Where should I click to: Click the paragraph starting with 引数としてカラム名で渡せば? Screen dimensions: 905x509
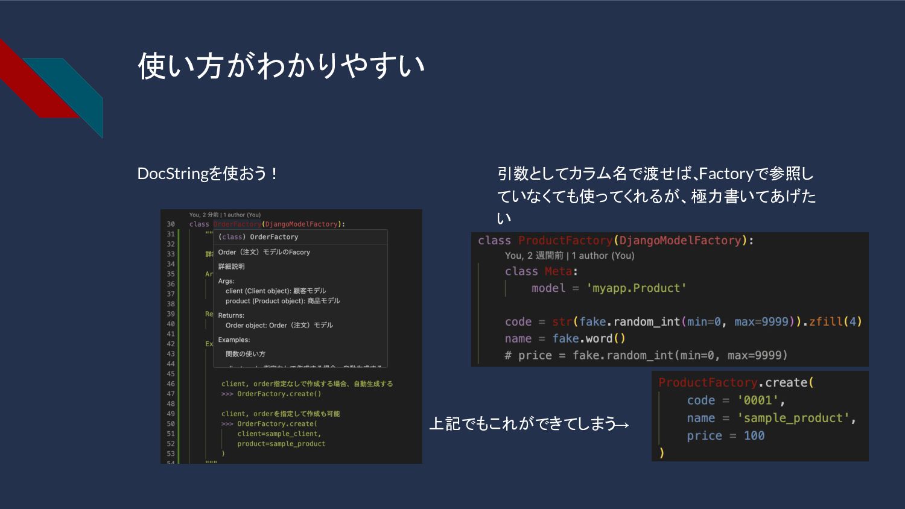click(656, 196)
